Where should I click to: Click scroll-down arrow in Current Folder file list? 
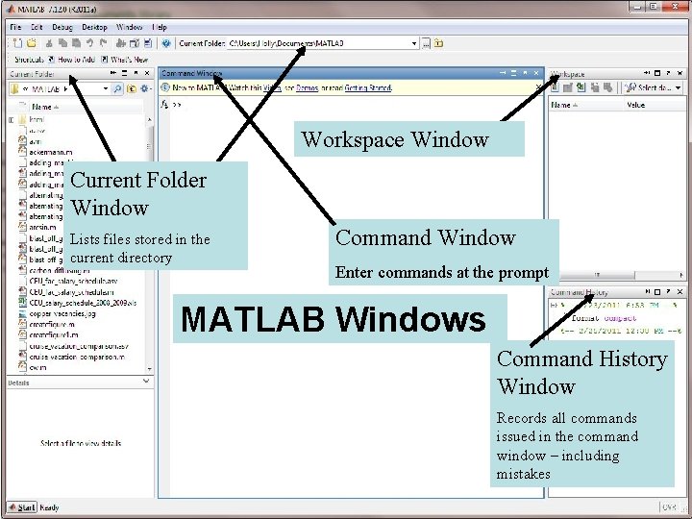149,369
